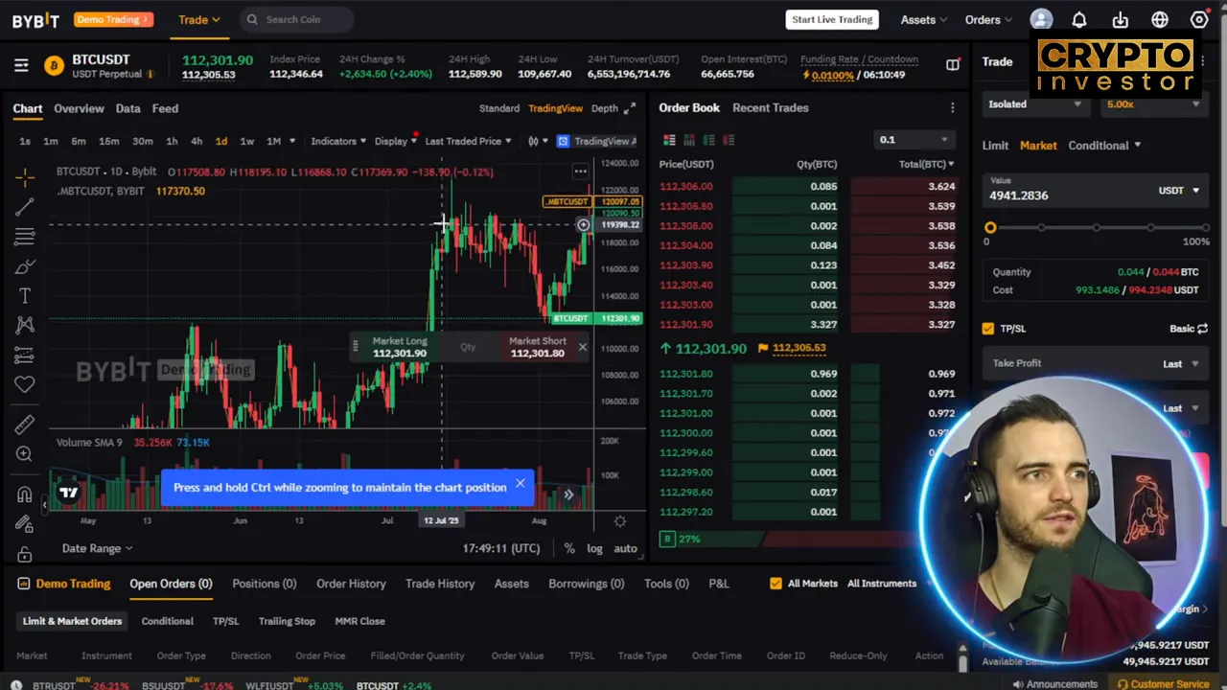Lock all drawing tools
1227x690 pixels.
click(25, 554)
